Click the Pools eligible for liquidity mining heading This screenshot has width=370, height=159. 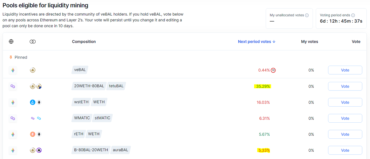pos(45,5)
